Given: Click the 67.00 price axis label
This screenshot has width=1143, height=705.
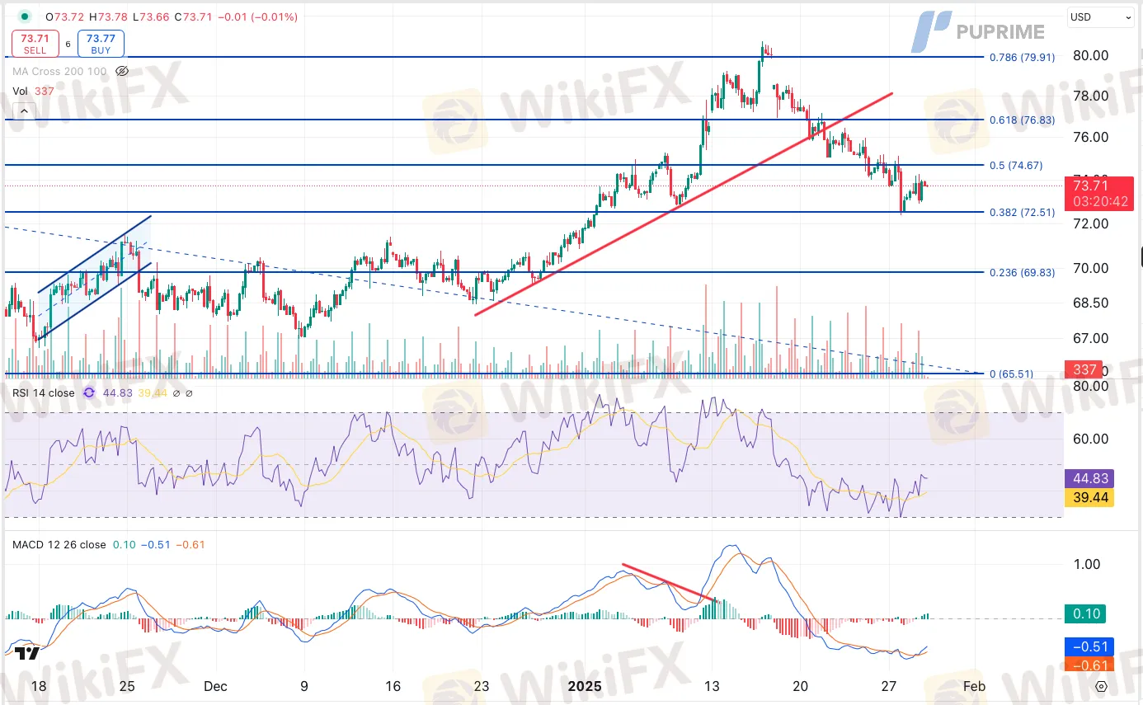Looking at the screenshot, I should pos(1089,338).
